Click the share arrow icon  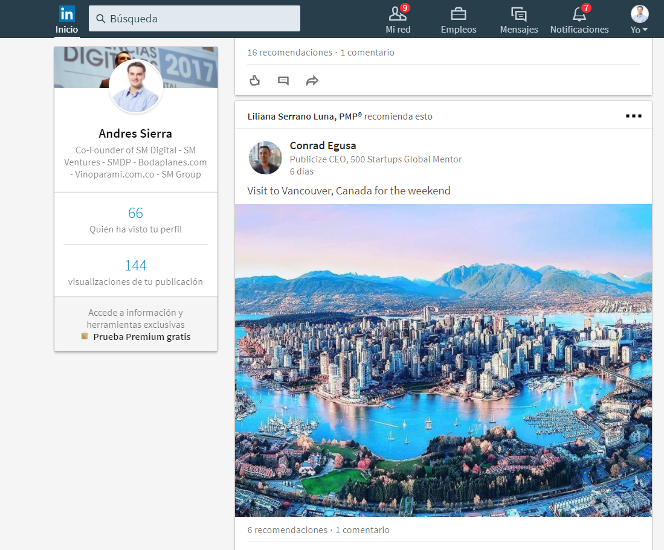point(312,80)
